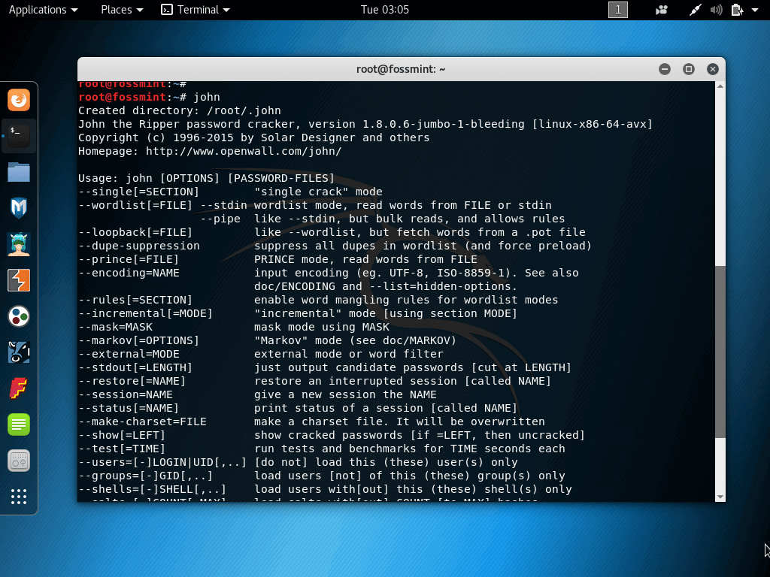The width and height of the screenshot is (770, 577).
Task: Minimize the root@fossmint terminal window
Action: pyautogui.click(x=665, y=69)
